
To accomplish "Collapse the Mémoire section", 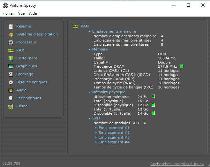I will pyautogui.click(x=89, y=49).
